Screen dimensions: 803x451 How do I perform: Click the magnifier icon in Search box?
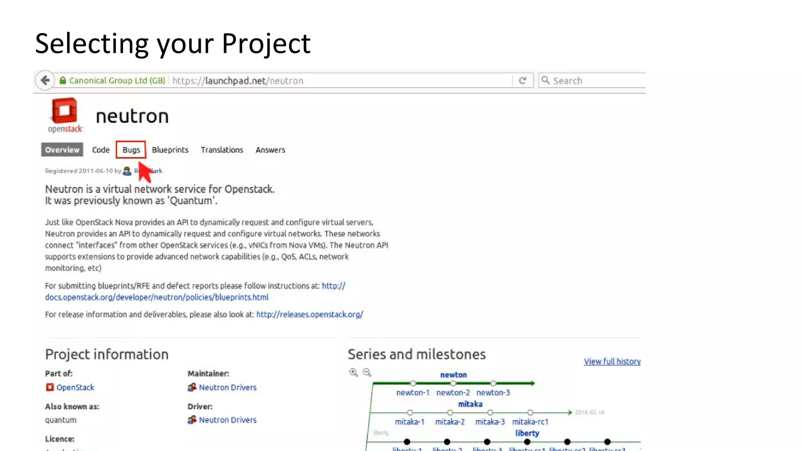click(x=545, y=80)
